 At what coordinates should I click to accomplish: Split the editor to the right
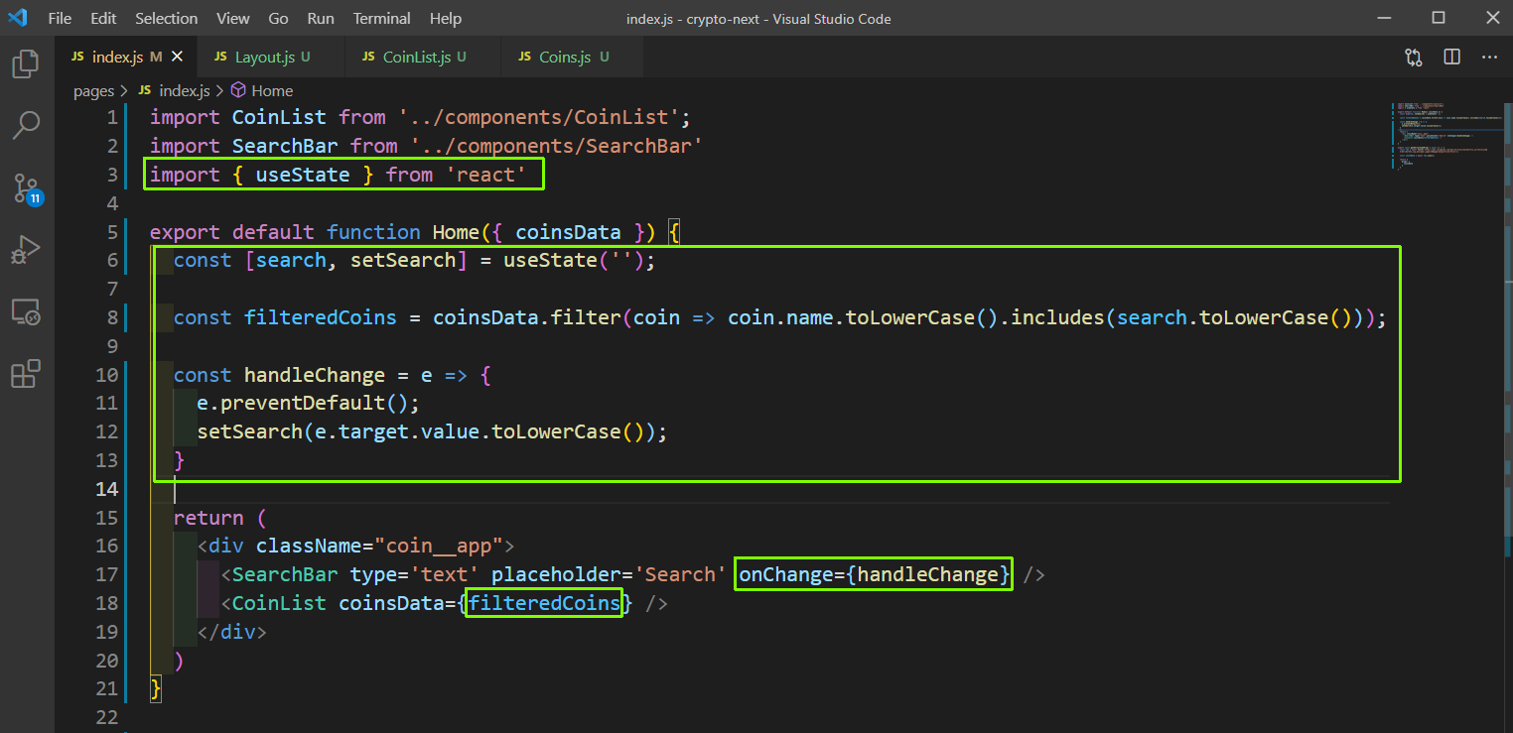[x=1451, y=58]
